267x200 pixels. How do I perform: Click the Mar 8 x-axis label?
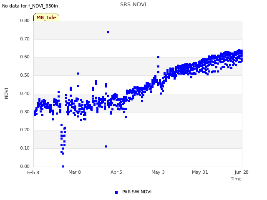tap(75, 172)
